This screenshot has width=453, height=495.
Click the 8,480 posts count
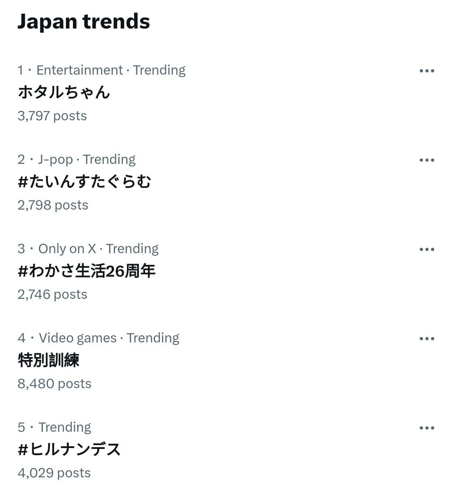[55, 384]
